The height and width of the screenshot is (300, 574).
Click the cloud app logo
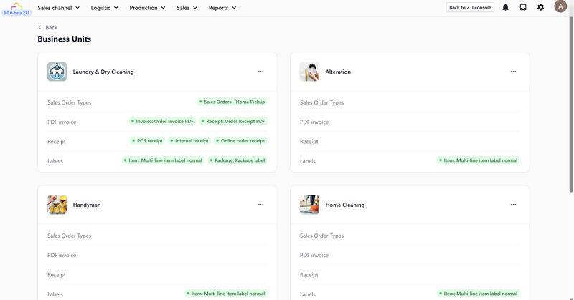pos(16,6)
